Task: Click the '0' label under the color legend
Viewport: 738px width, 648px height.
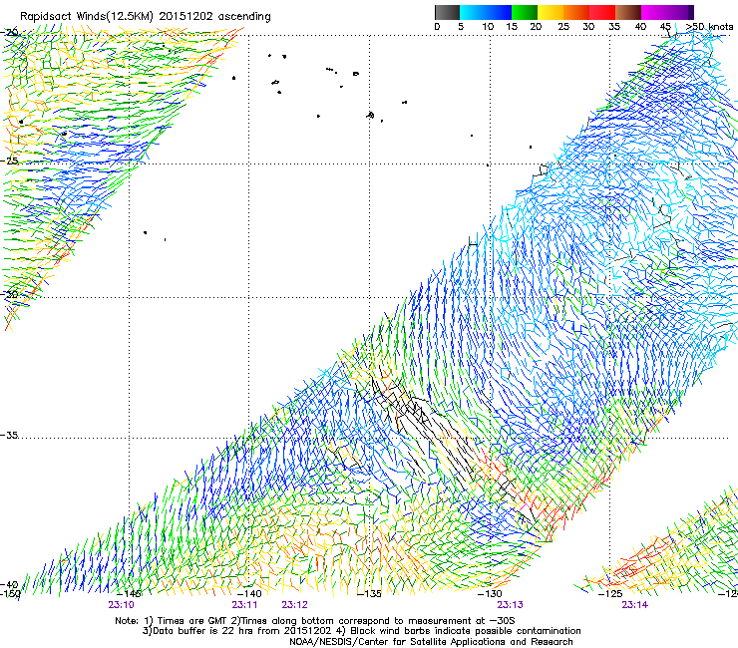Action: (437, 26)
